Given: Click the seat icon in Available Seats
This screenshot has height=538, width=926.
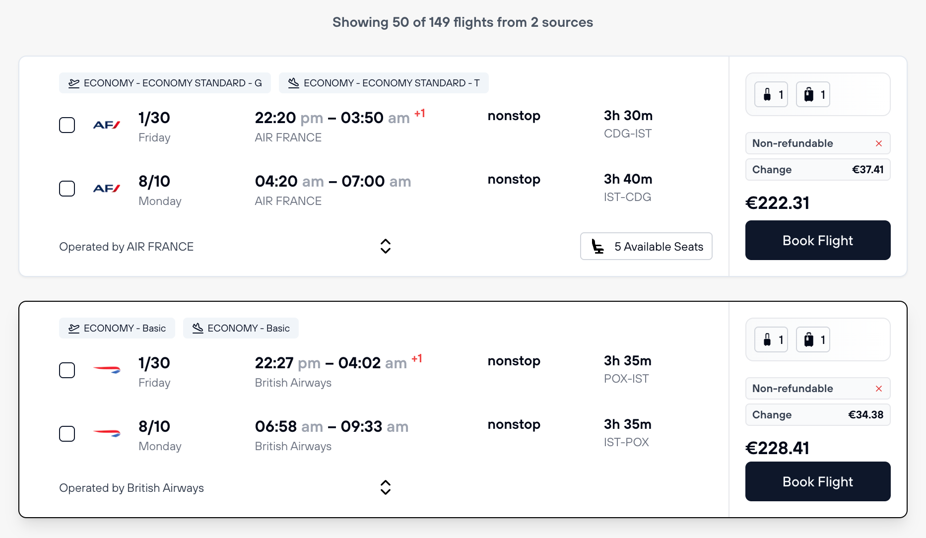Looking at the screenshot, I should click(598, 246).
